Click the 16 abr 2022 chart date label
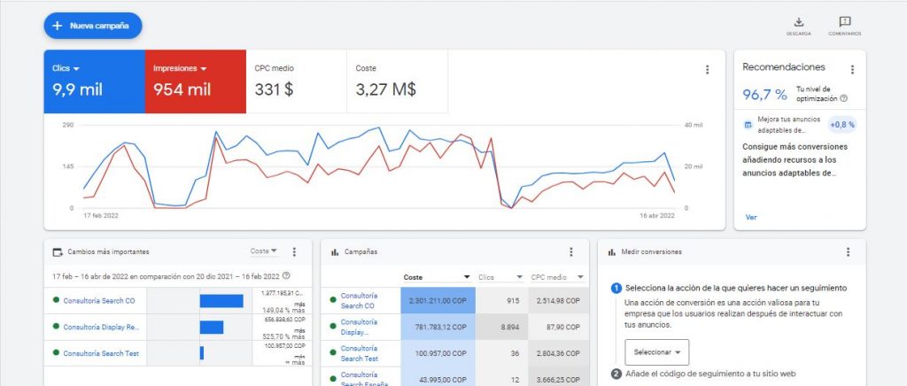907x386 pixels. (657, 215)
